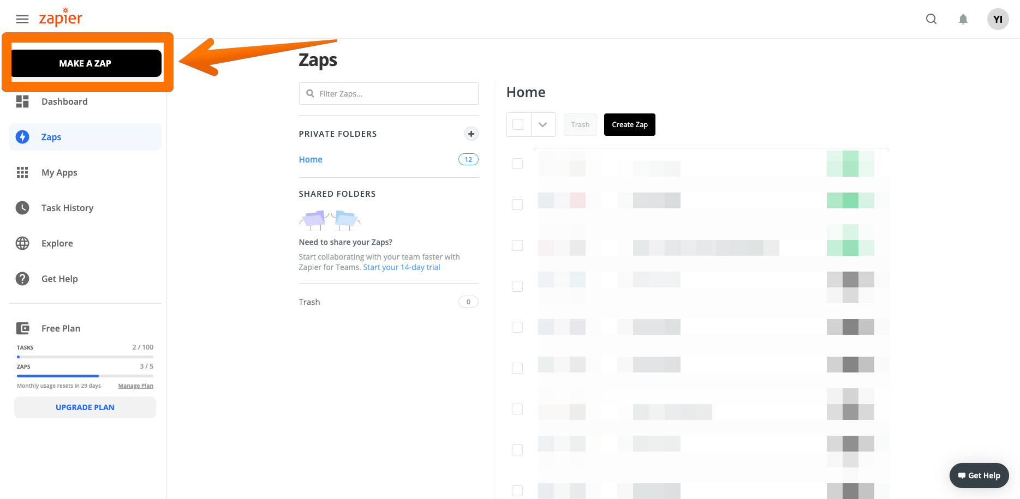Click the Make a Zap button
Image resolution: width=1020 pixels, height=499 pixels.
[x=86, y=63]
